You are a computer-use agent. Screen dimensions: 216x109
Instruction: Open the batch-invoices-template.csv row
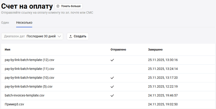(25, 95)
